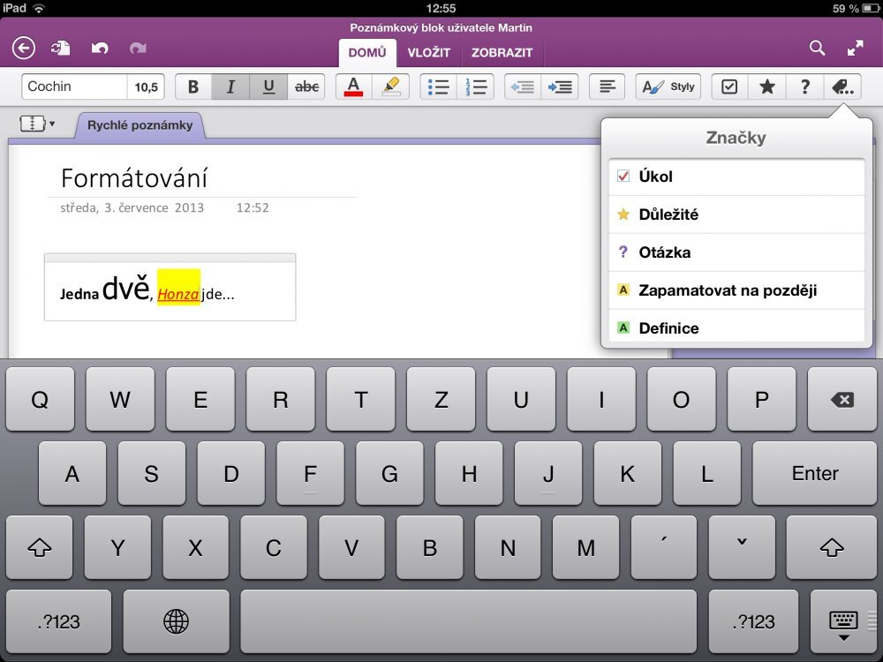883x662 pixels.
Task: Disable the active italic formatting
Action: (x=230, y=86)
